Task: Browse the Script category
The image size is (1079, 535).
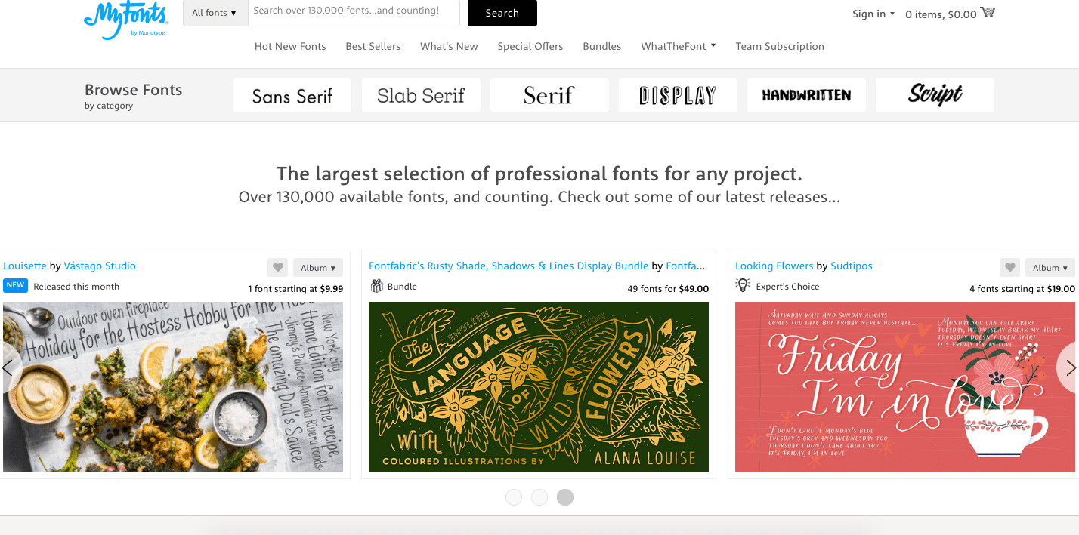Action: 935,95
